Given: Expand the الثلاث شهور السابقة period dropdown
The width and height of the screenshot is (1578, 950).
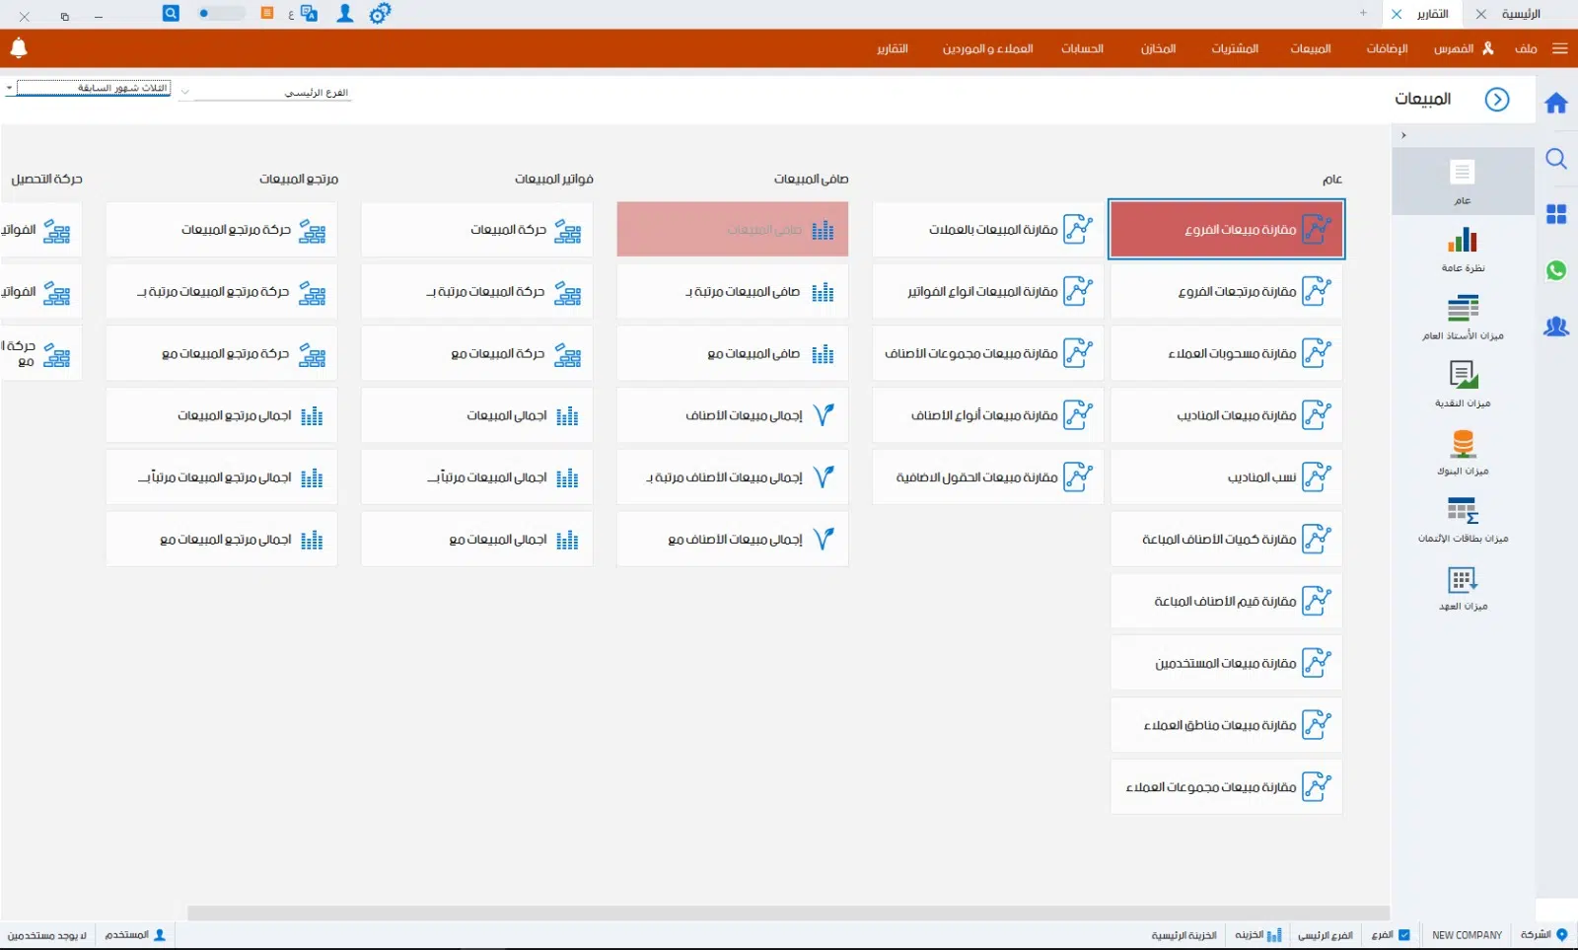Looking at the screenshot, I should [x=10, y=89].
